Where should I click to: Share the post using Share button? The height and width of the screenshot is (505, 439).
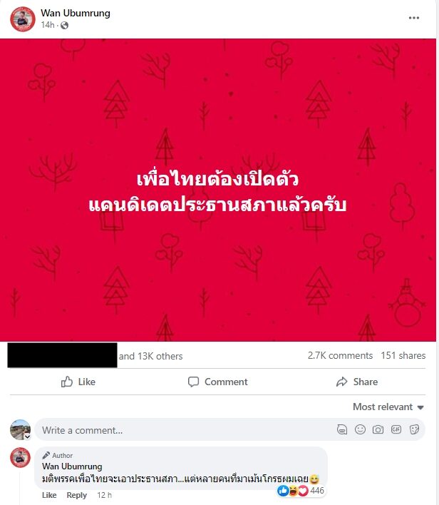(357, 382)
